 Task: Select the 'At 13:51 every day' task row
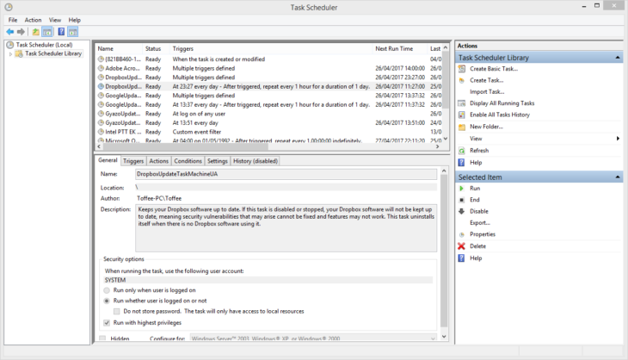click(269, 122)
